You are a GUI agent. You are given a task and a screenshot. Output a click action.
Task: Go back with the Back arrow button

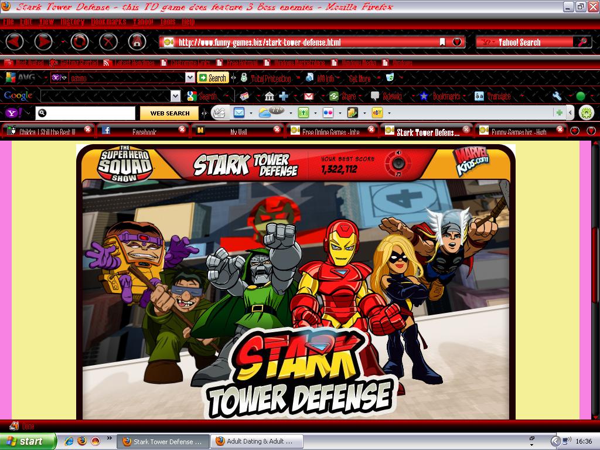pyautogui.click(x=15, y=42)
